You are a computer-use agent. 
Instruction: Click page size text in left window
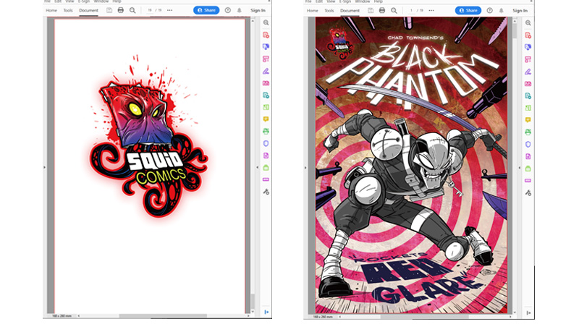[62, 316]
